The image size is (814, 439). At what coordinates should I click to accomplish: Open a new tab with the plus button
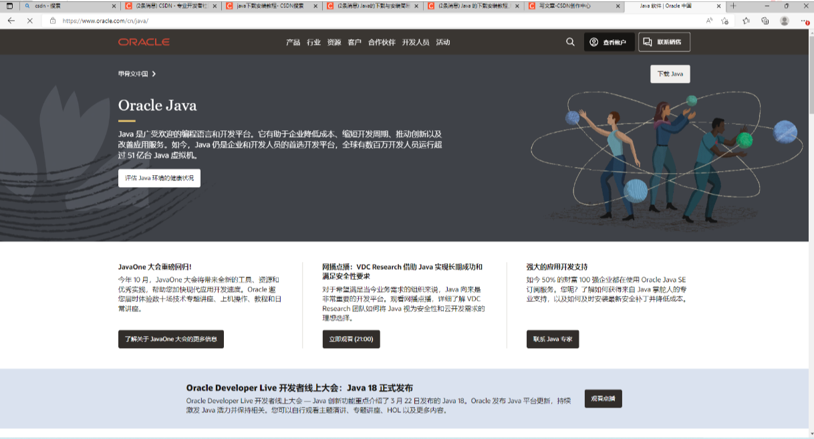coord(733,5)
